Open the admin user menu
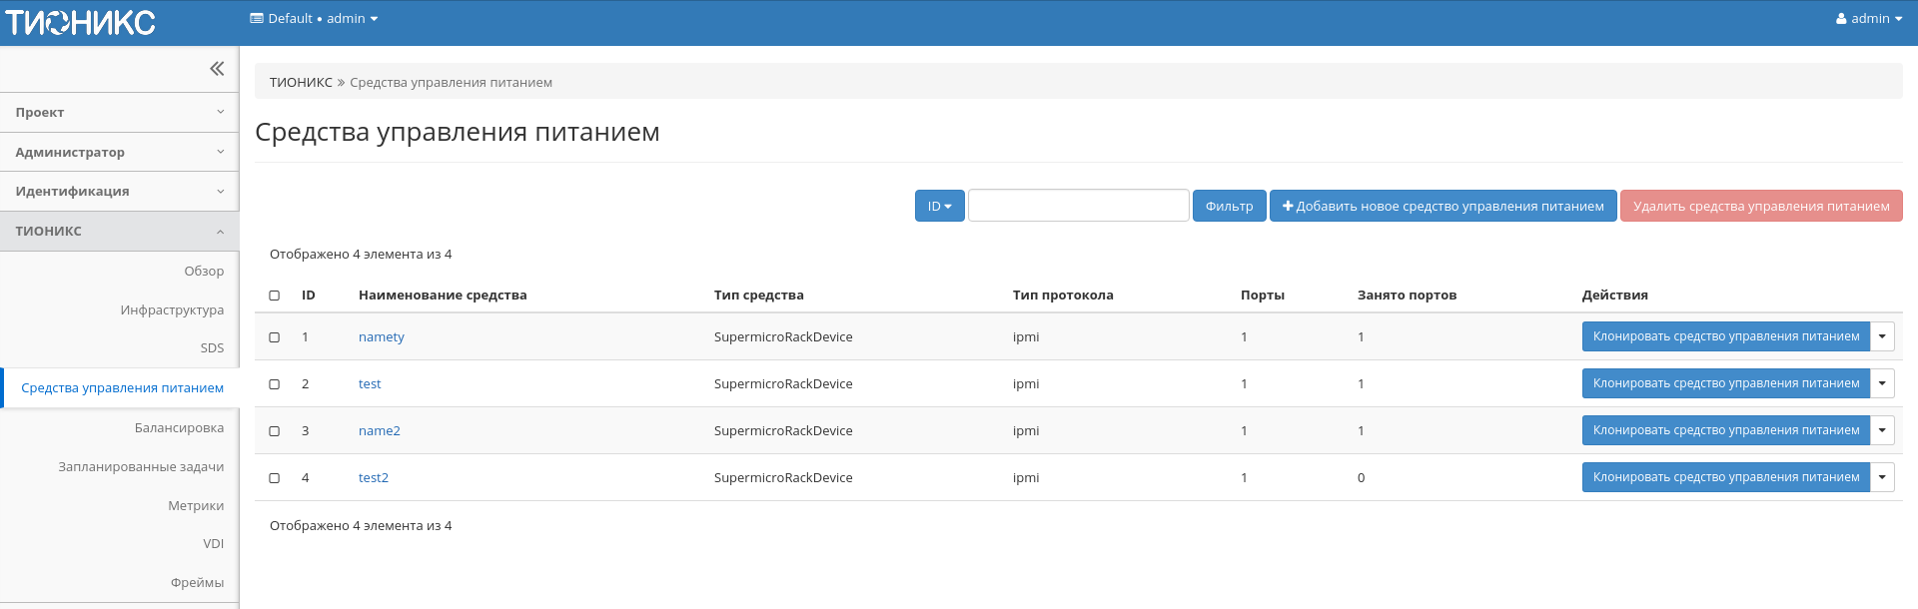Viewport: 1918px width, 609px height. pyautogui.click(x=1868, y=19)
